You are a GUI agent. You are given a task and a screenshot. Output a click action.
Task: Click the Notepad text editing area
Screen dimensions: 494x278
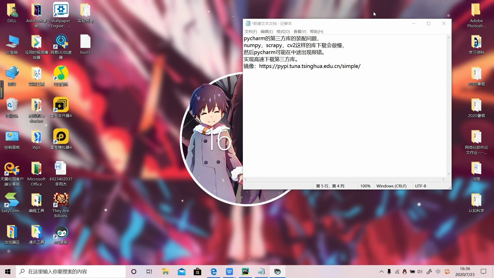[345, 106]
